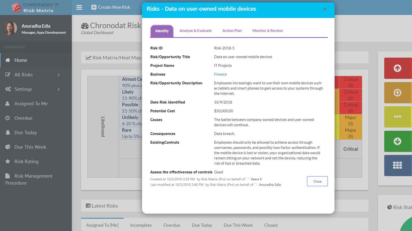Screen dimensions: 412x231
Task: Go to the Monitor & Review tab
Action: [x=268, y=31]
